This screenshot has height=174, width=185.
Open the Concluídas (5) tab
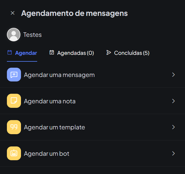(x=132, y=53)
